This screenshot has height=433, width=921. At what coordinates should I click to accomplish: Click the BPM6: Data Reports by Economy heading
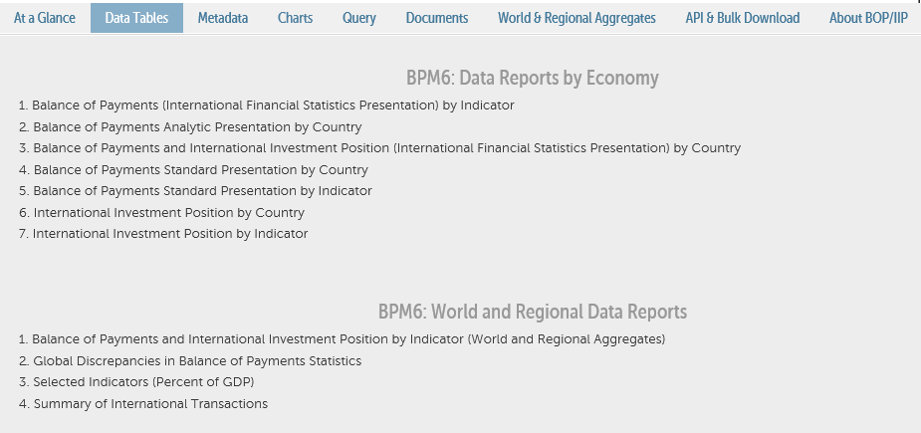tap(532, 78)
